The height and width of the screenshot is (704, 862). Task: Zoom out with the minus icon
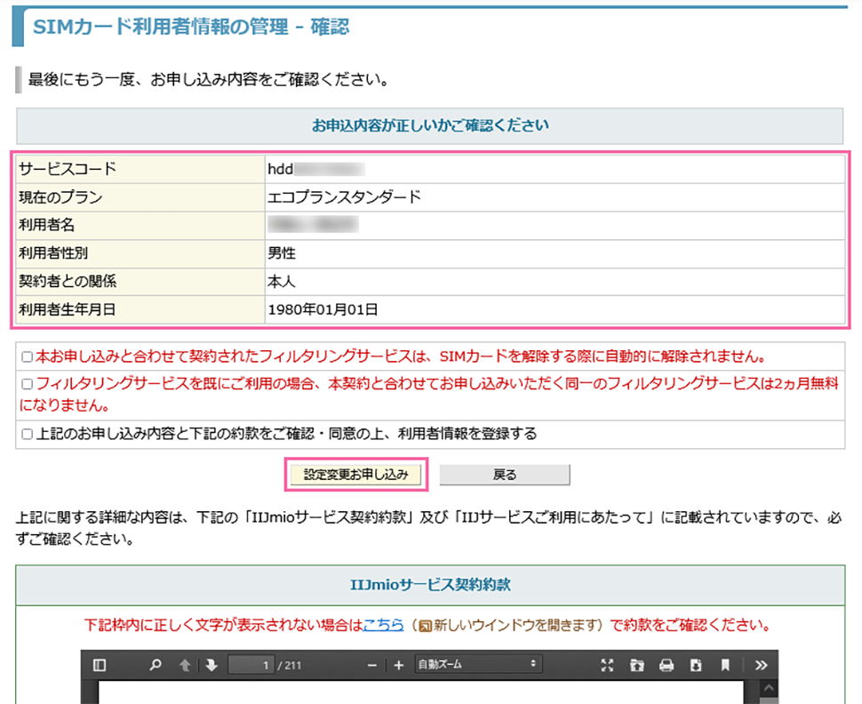(371, 665)
